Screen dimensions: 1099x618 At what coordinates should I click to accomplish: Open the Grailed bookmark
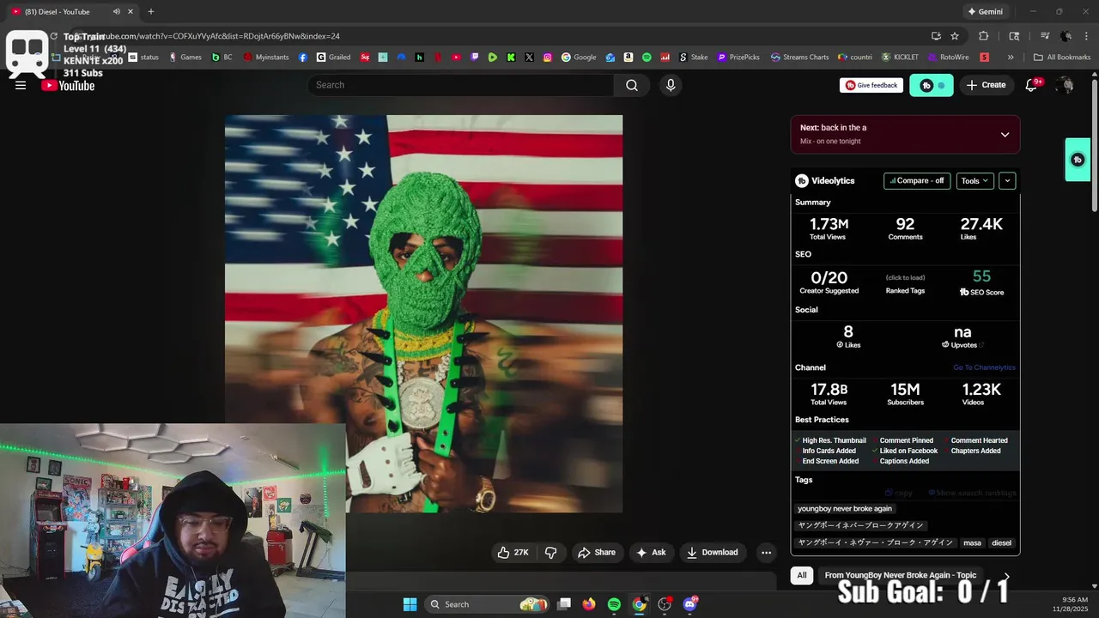point(333,58)
